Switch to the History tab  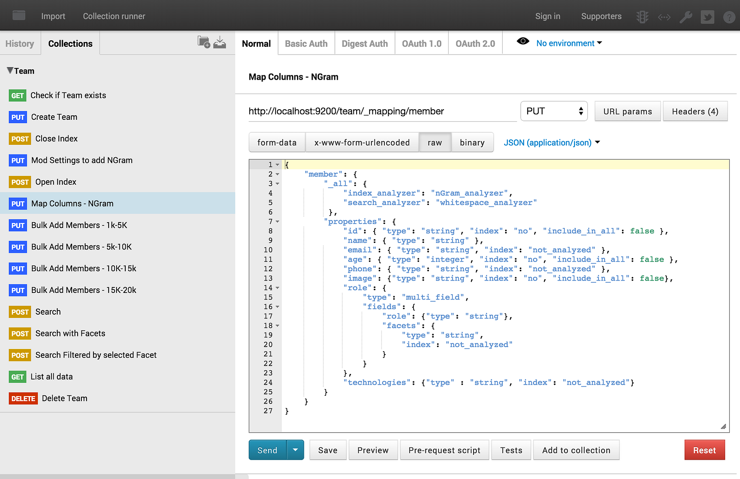pyautogui.click(x=20, y=44)
